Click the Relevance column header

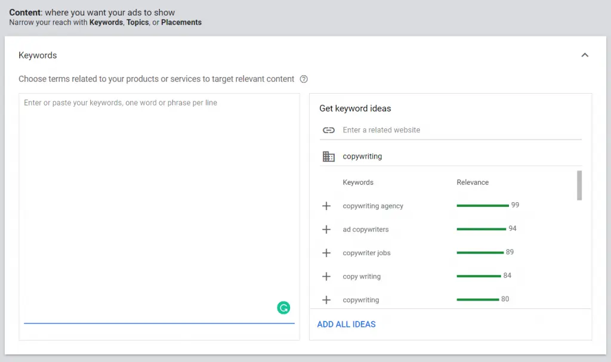pyautogui.click(x=473, y=182)
